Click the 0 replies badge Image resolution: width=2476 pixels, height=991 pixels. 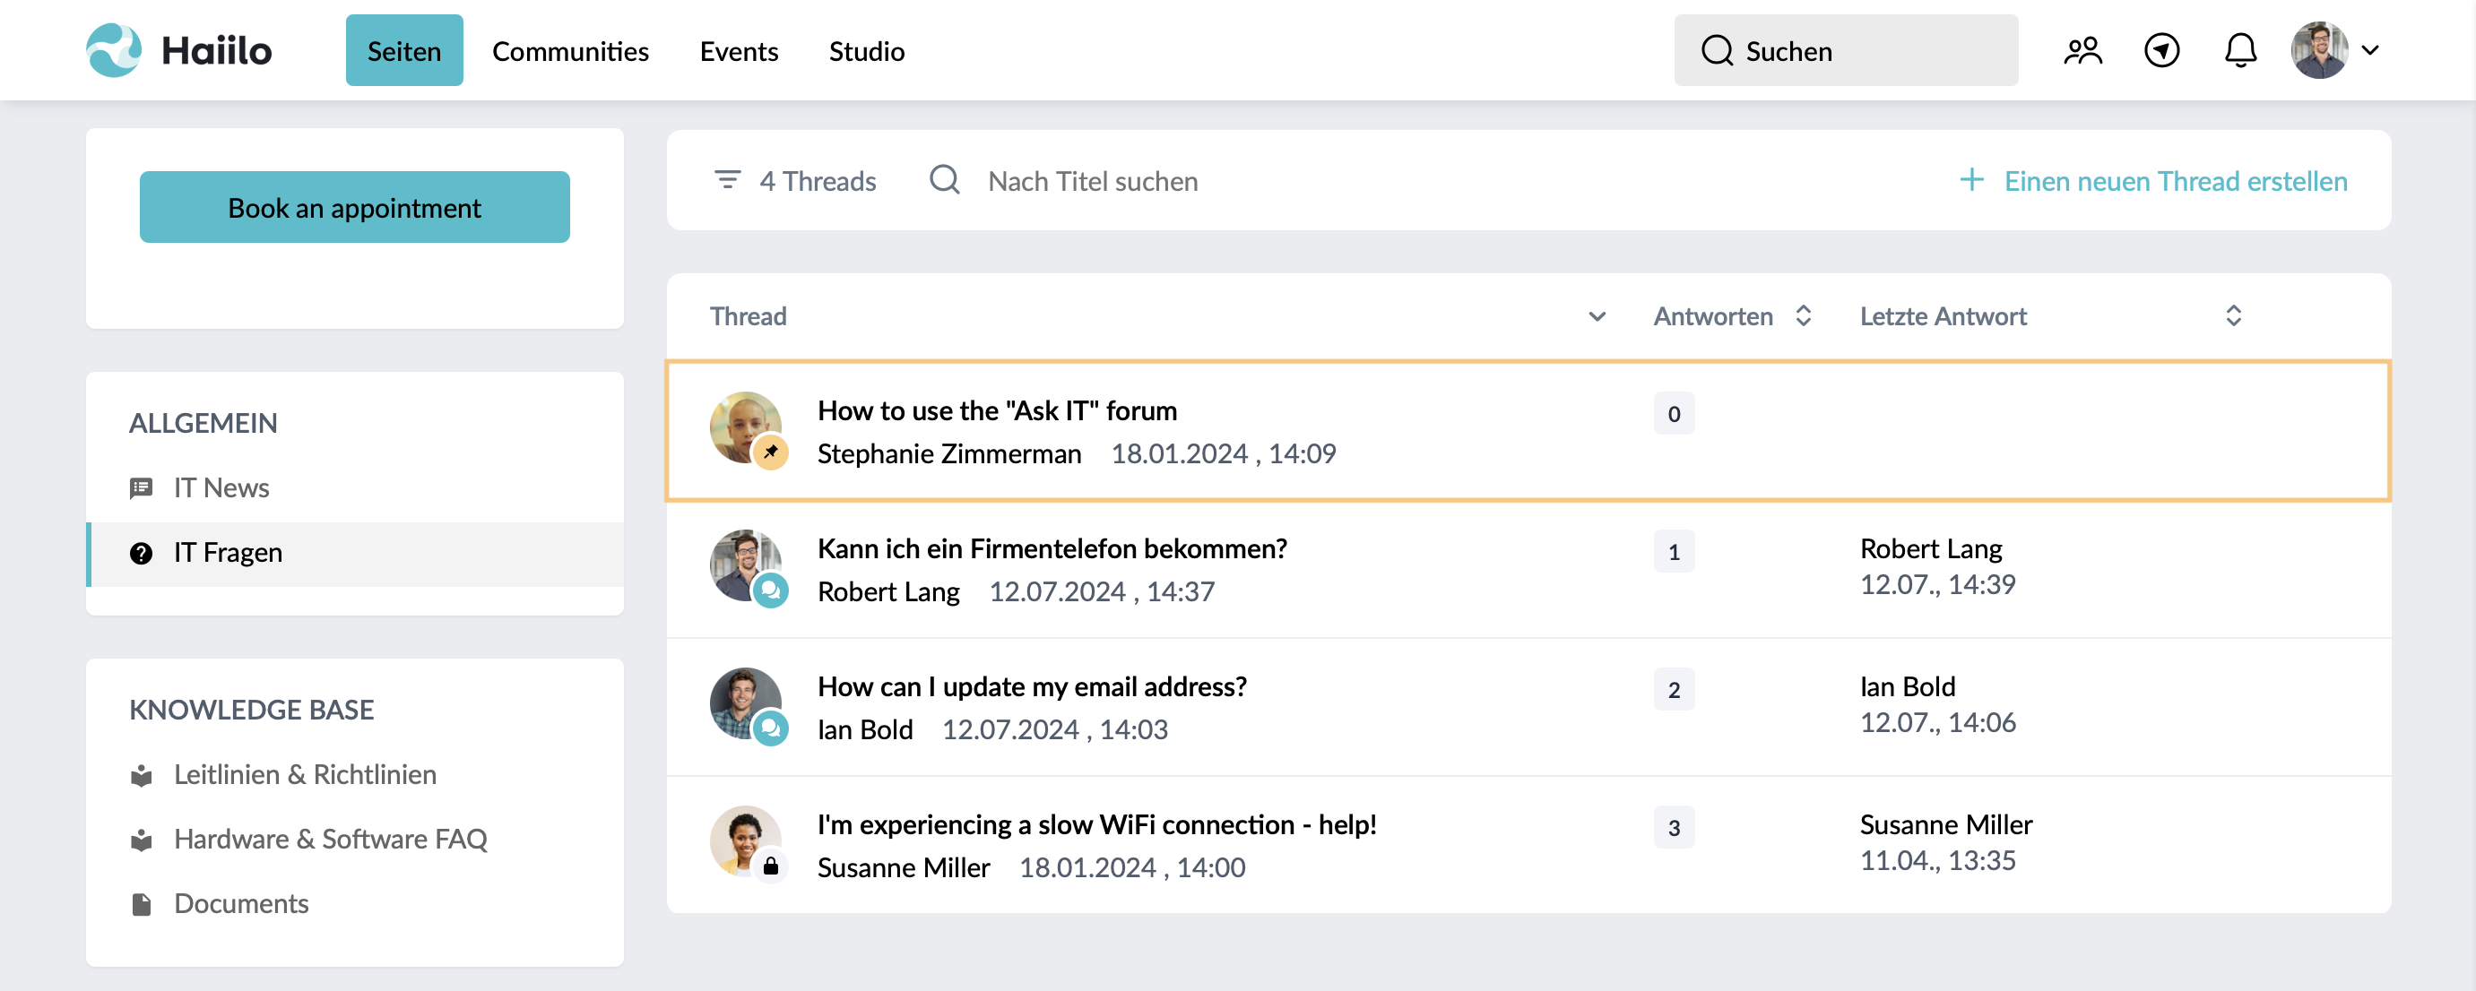(x=1674, y=414)
